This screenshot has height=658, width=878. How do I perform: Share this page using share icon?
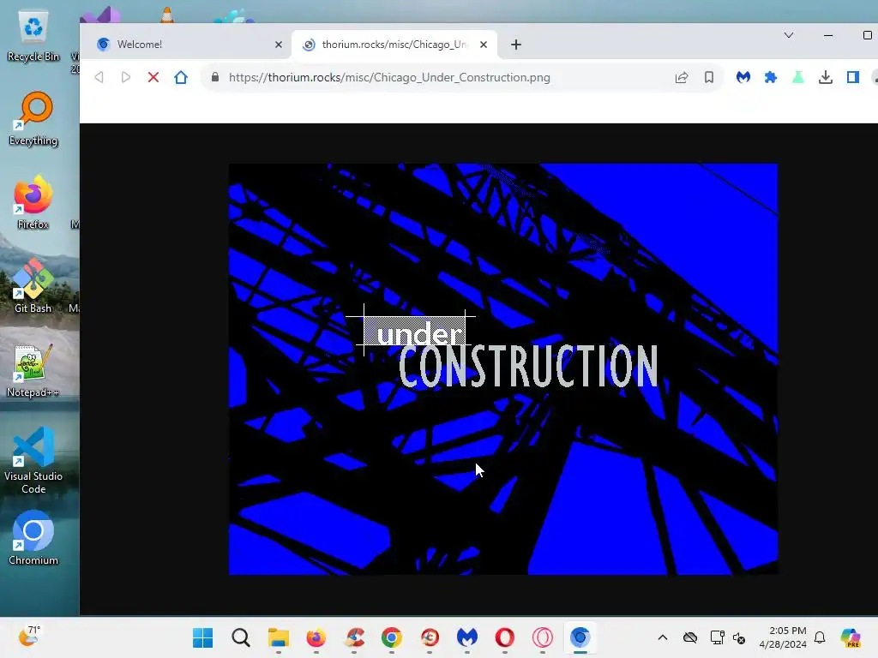[682, 77]
